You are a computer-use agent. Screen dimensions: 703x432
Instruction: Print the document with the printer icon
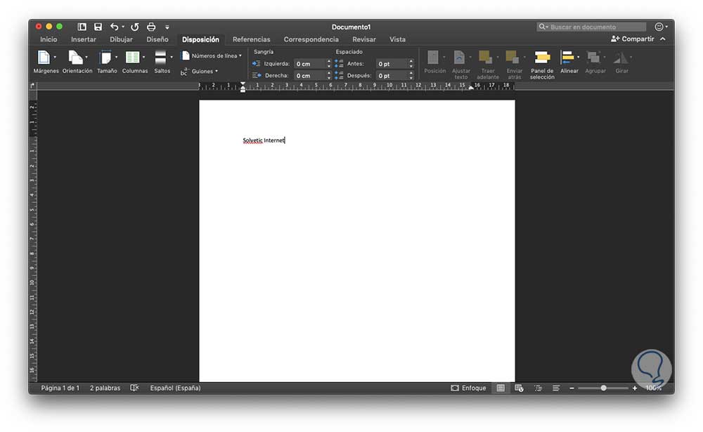(151, 27)
